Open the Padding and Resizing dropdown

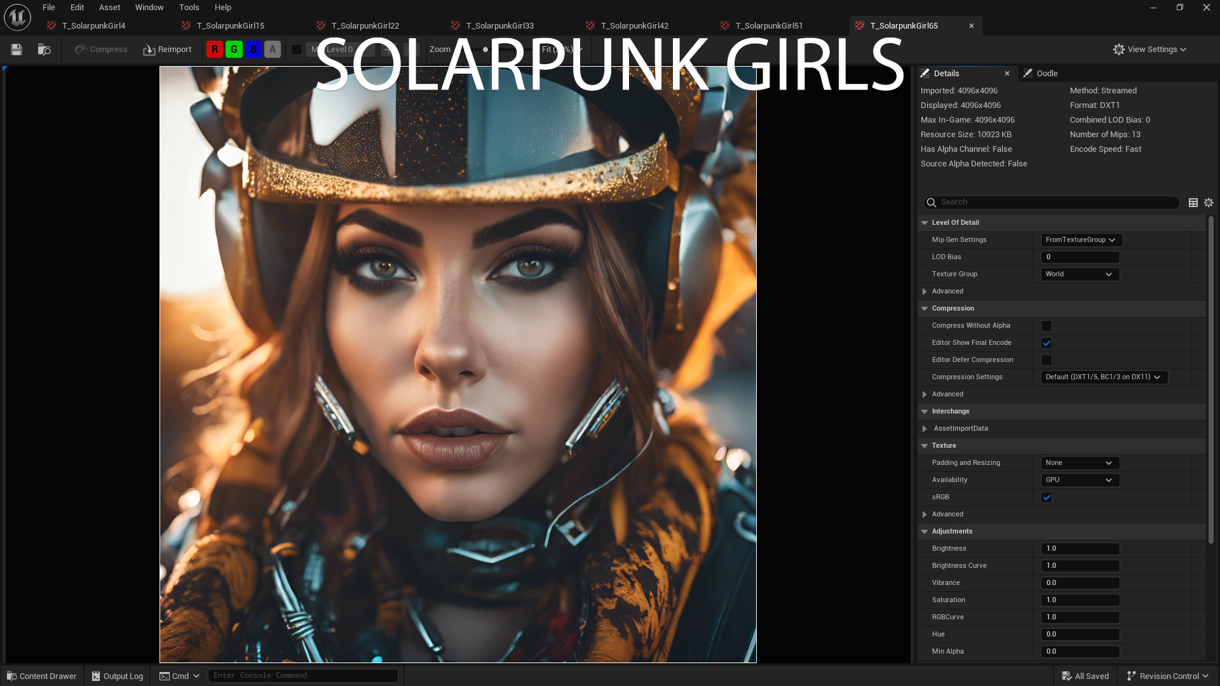1080,463
